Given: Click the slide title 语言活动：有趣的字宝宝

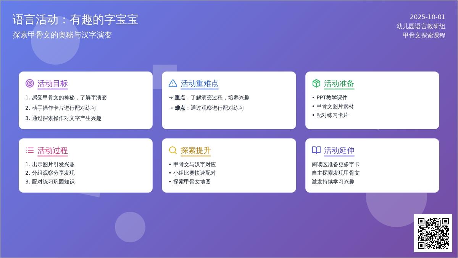Looking at the screenshot, I should tap(76, 19).
